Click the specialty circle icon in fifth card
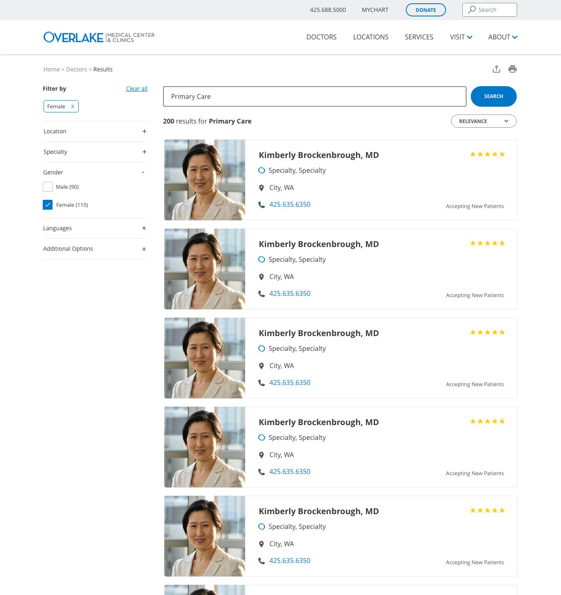561x595 pixels. coord(261,526)
